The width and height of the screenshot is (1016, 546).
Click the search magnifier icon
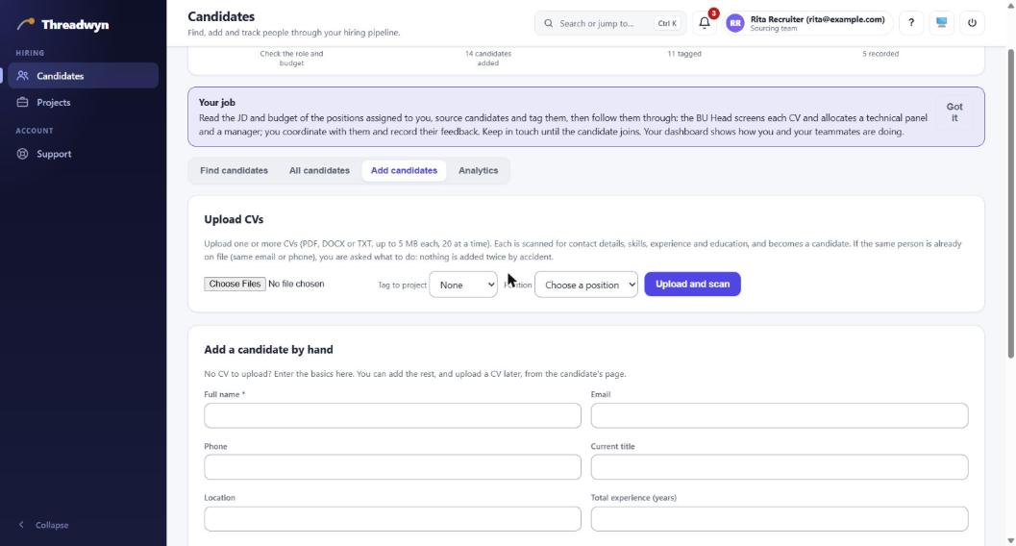tap(549, 23)
